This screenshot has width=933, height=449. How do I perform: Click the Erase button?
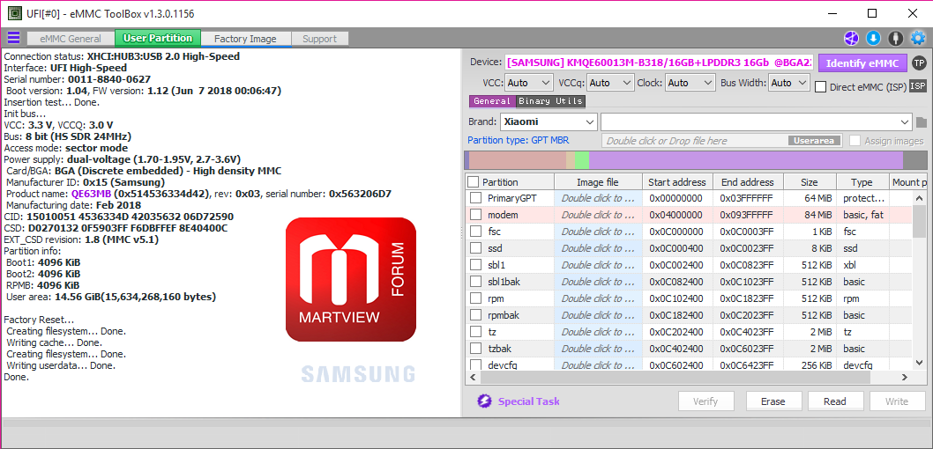(x=773, y=401)
